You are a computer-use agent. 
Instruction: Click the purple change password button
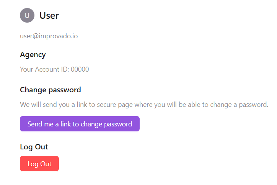pos(80,124)
